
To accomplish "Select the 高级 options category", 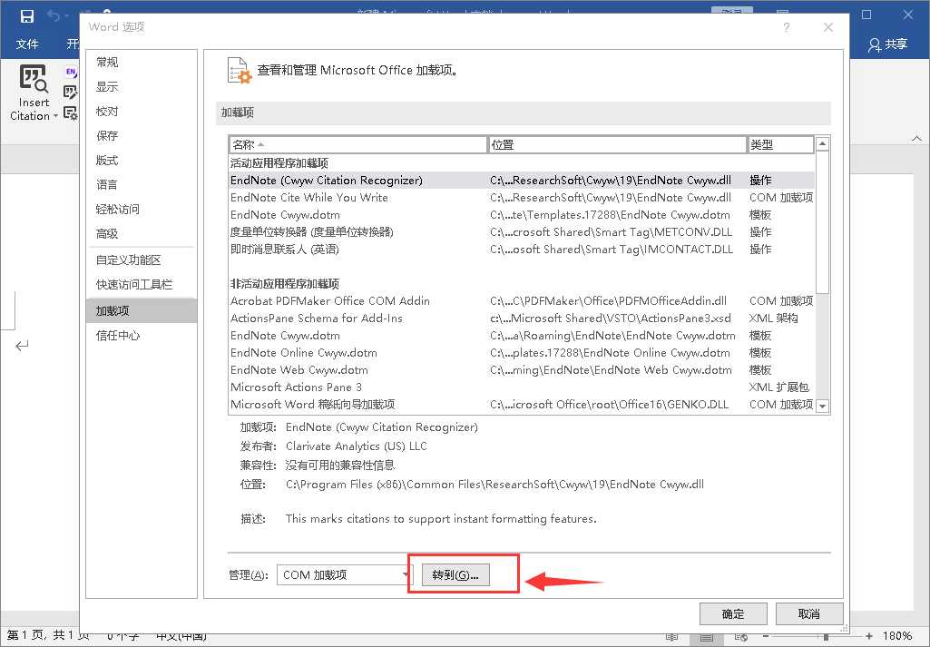I will point(142,233).
